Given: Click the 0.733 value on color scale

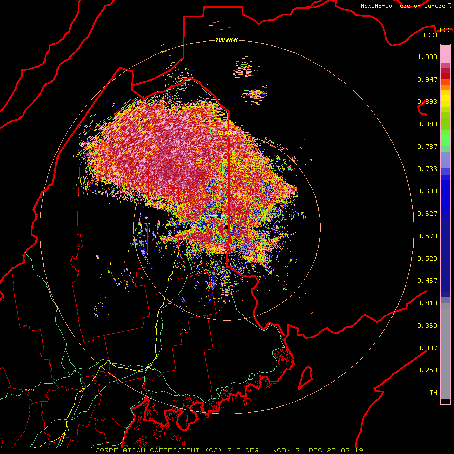Looking at the screenshot, I should [x=427, y=169].
